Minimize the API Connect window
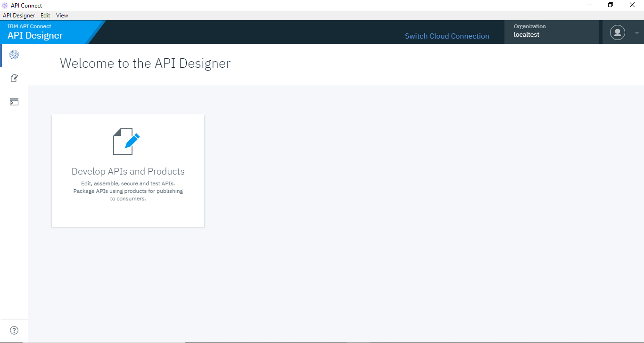This screenshot has width=644, height=343. pyautogui.click(x=589, y=5)
